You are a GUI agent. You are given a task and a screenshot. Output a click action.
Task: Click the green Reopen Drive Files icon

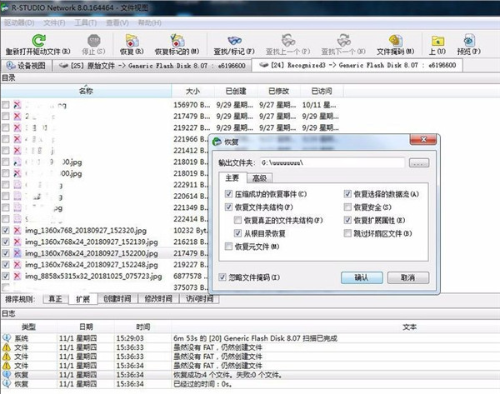pos(38,41)
